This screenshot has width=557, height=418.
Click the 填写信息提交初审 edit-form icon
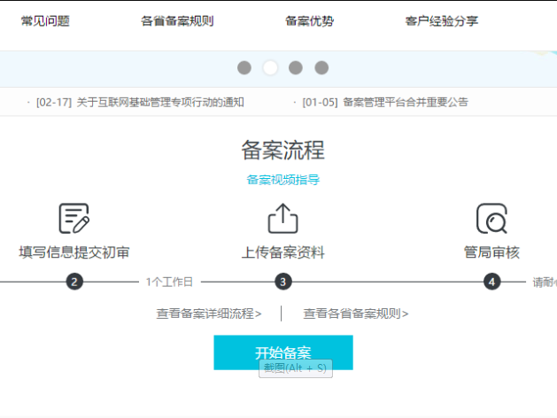[x=73, y=219]
